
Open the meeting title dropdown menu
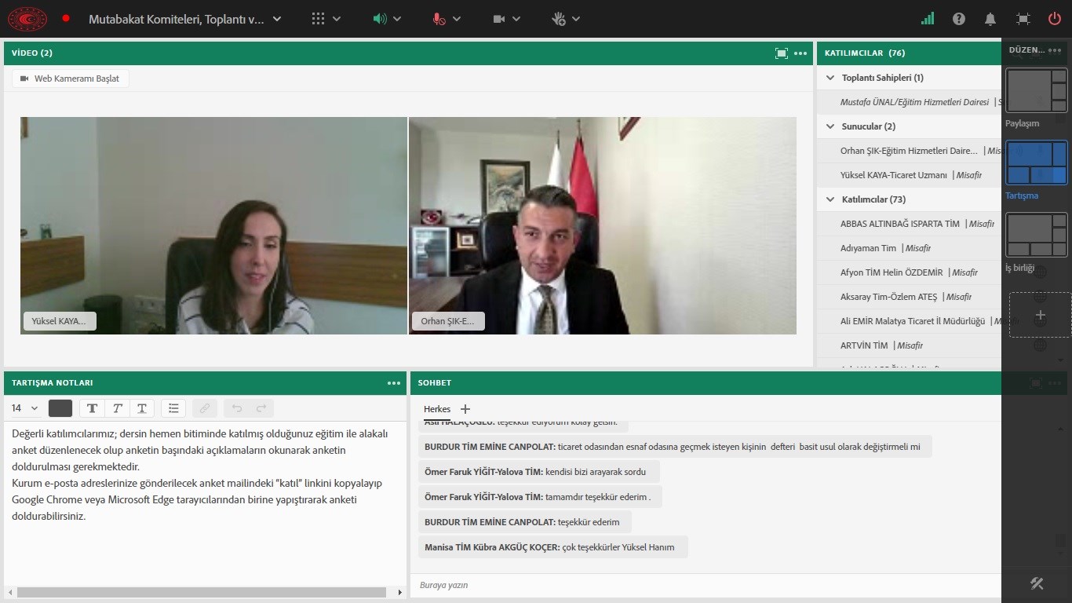(x=276, y=19)
